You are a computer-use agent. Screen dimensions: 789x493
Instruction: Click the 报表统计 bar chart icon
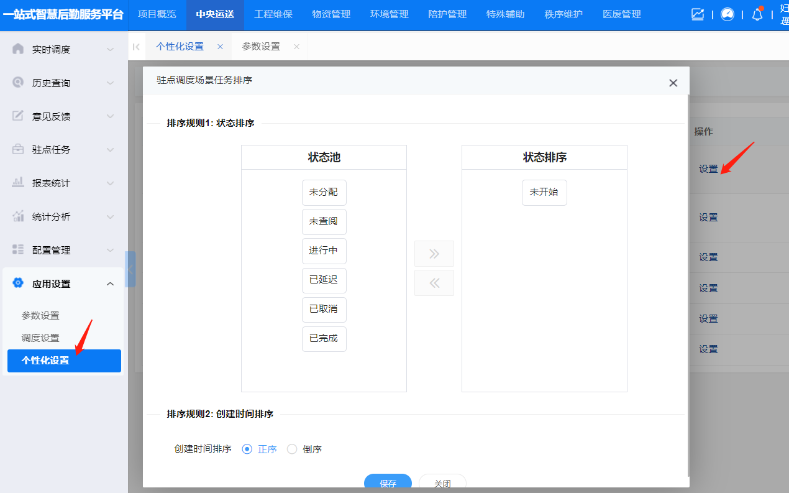[x=18, y=183]
